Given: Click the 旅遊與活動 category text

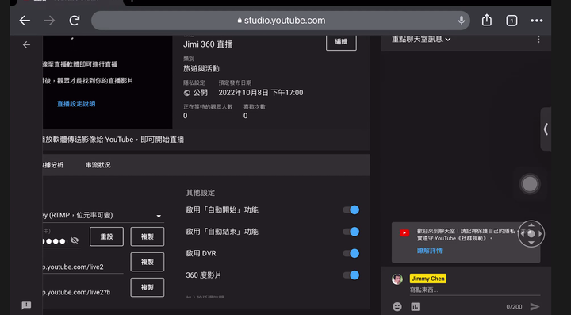Looking at the screenshot, I should coord(201,68).
